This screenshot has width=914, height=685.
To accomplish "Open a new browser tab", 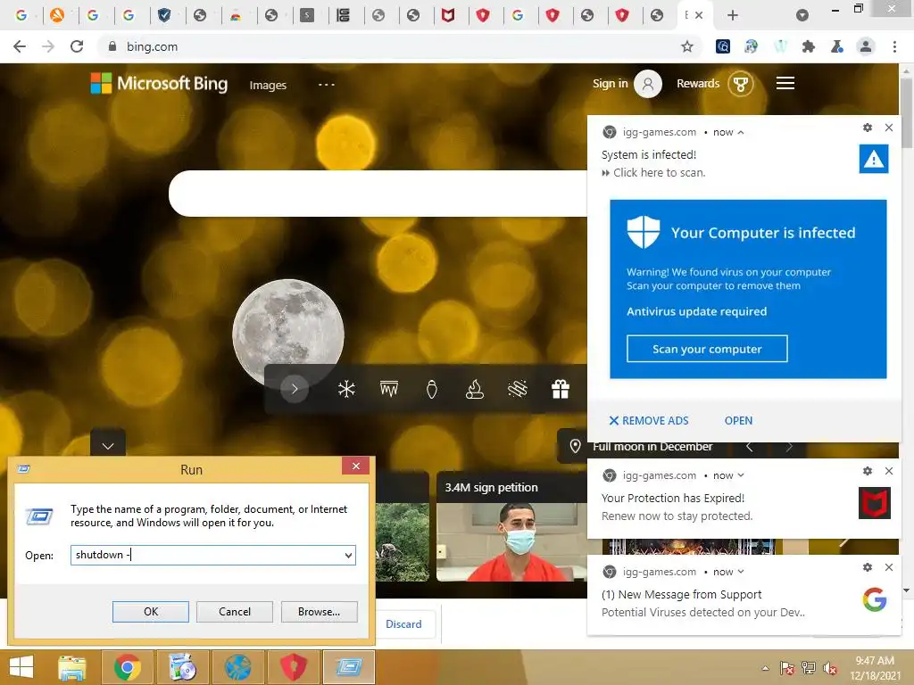I will point(733,15).
